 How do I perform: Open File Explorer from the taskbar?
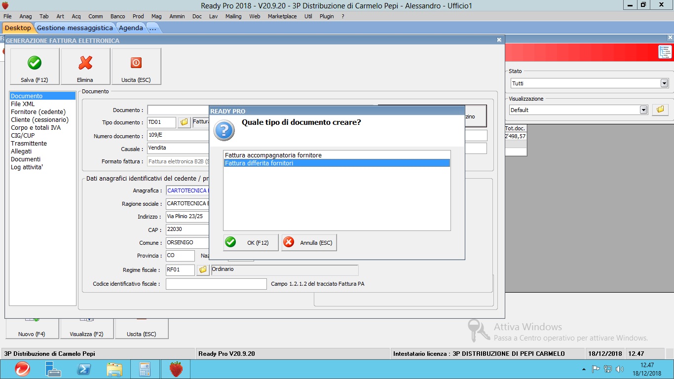[114, 369]
